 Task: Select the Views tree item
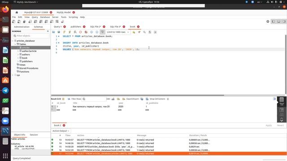[22, 64]
